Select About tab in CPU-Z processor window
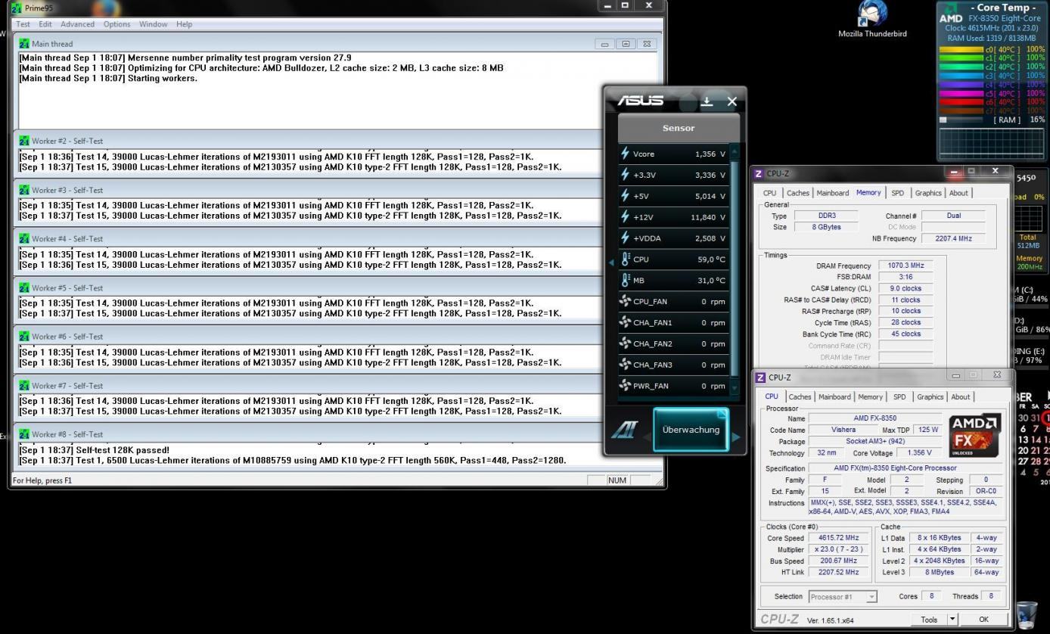 pos(961,397)
